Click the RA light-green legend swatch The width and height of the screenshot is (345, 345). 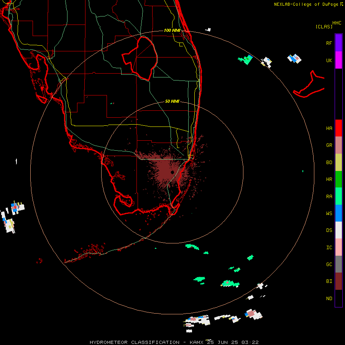tap(338, 196)
